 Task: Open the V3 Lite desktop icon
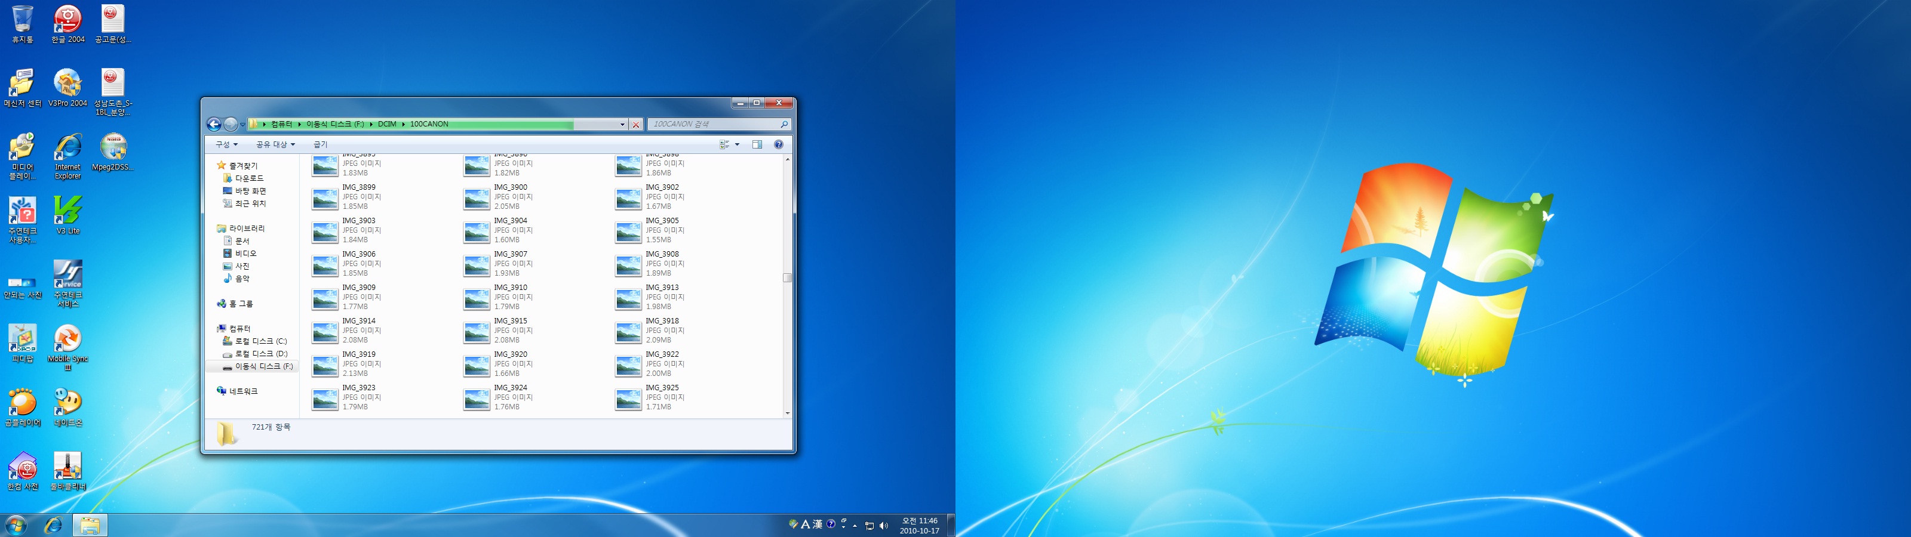click(x=67, y=215)
